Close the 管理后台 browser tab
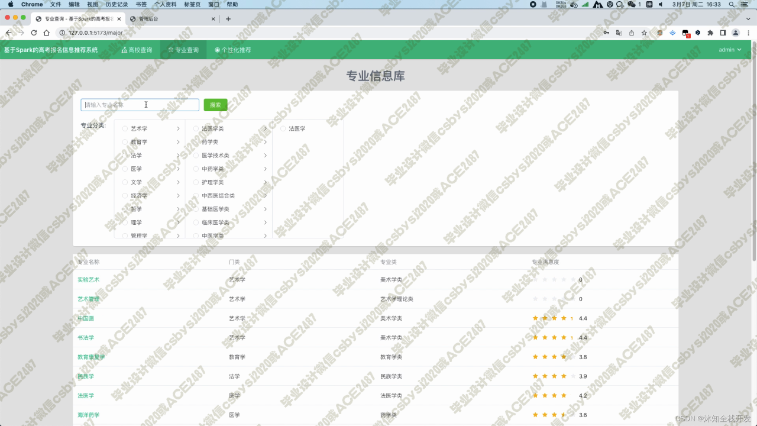The width and height of the screenshot is (757, 426). coord(213,19)
